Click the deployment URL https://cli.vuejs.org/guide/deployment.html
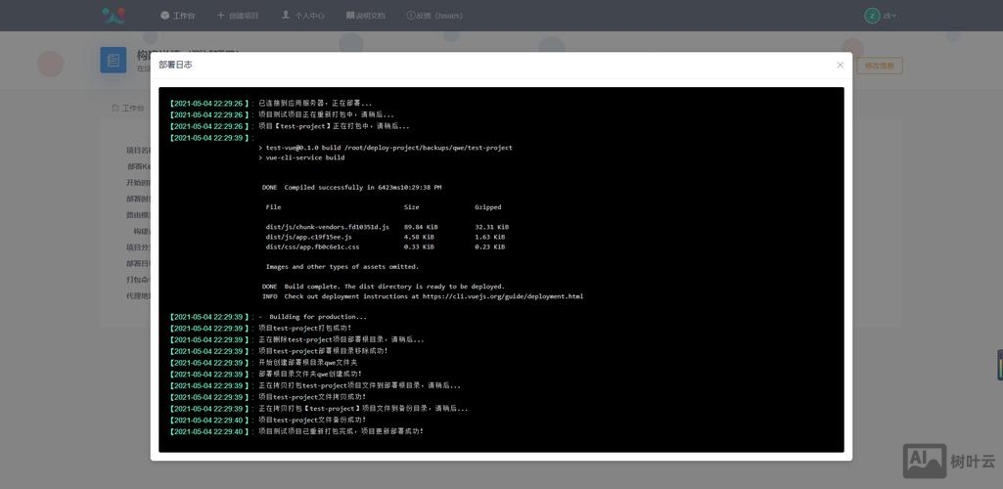This screenshot has width=1003, height=489. coord(503,296)
